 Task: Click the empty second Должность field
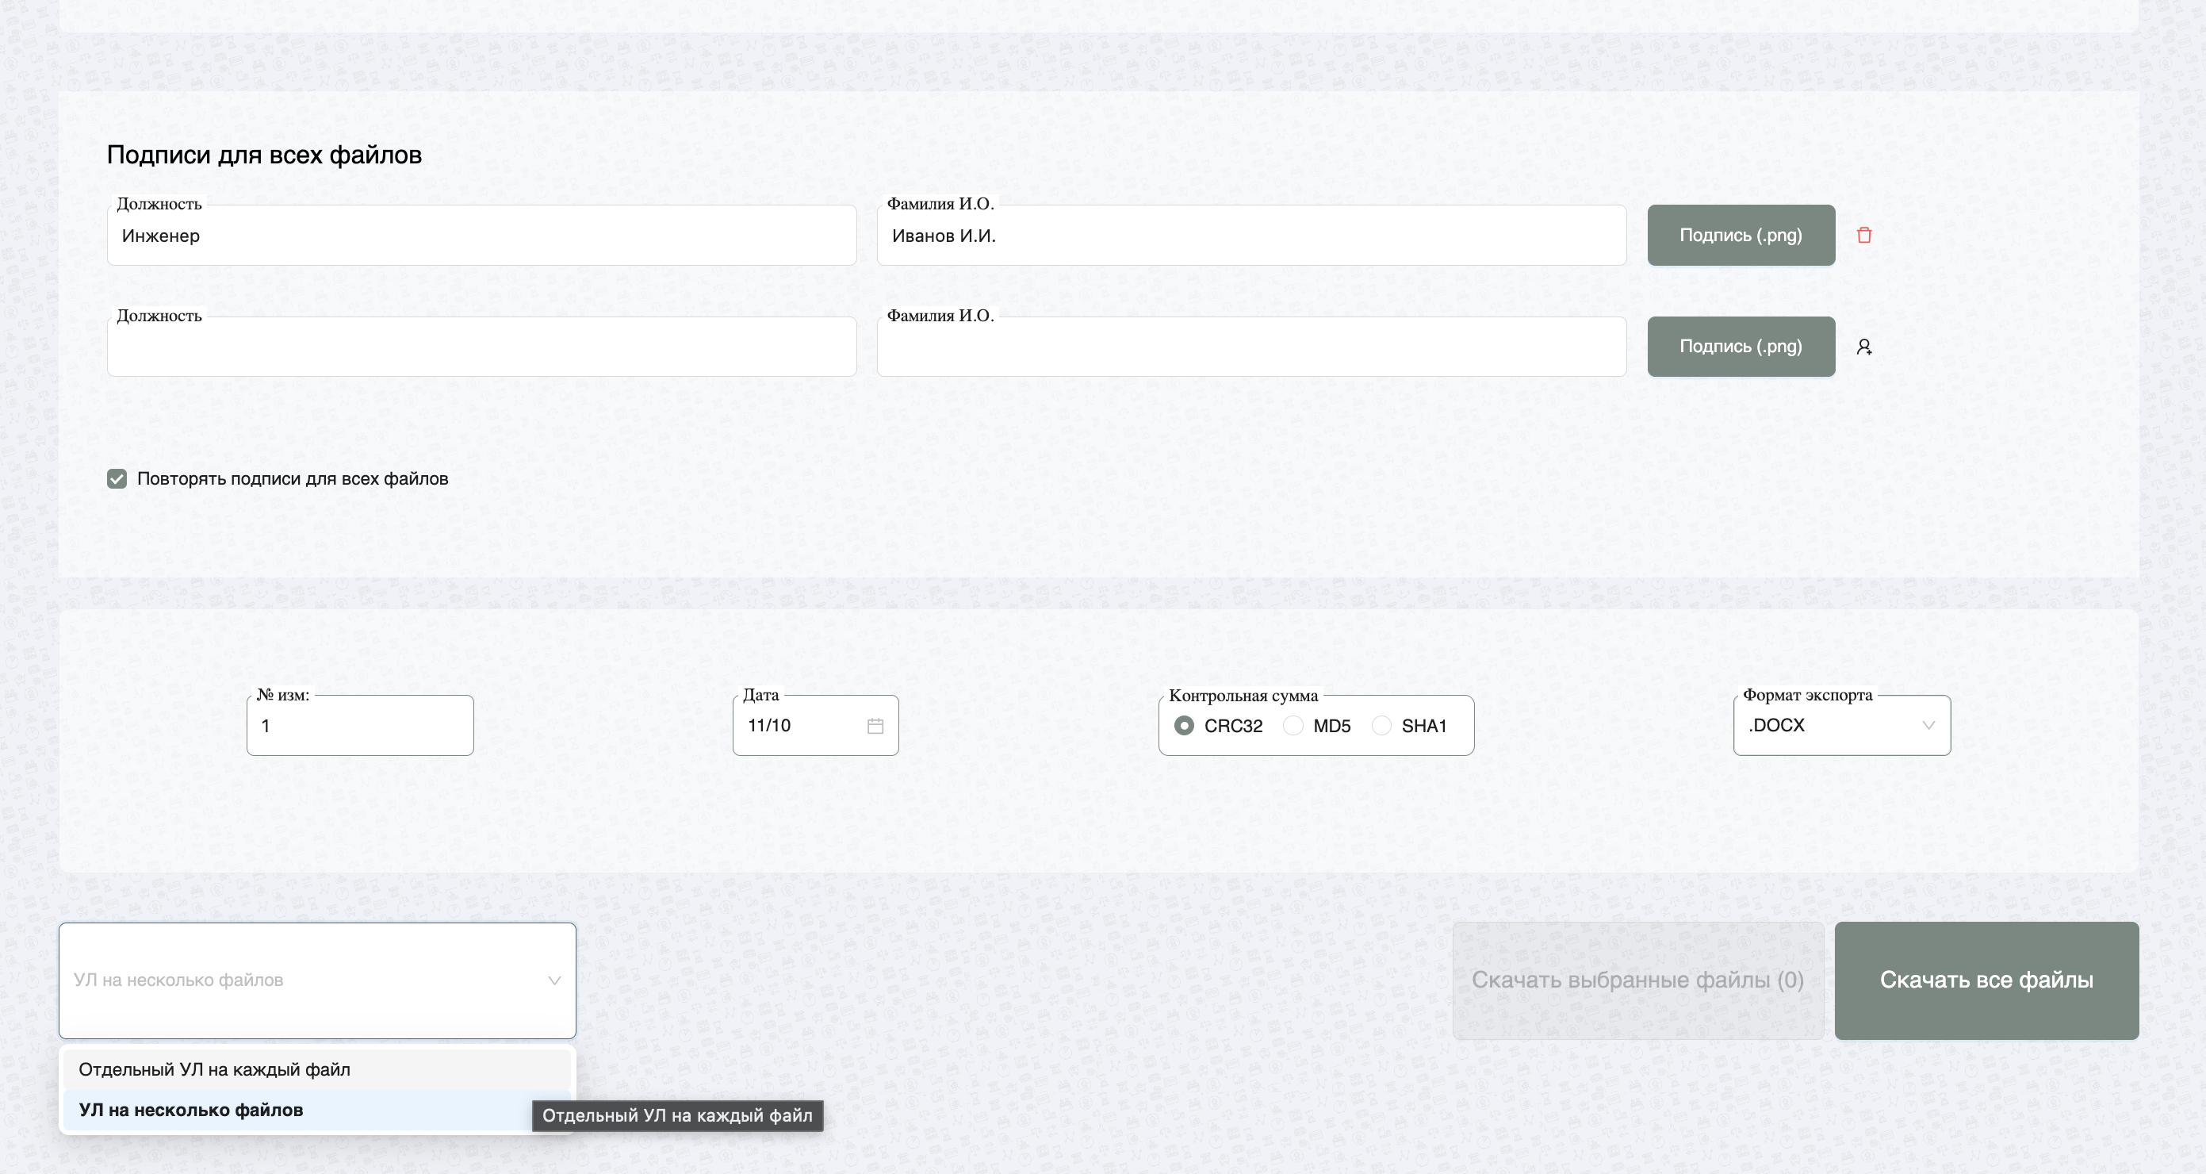point(481,347)
